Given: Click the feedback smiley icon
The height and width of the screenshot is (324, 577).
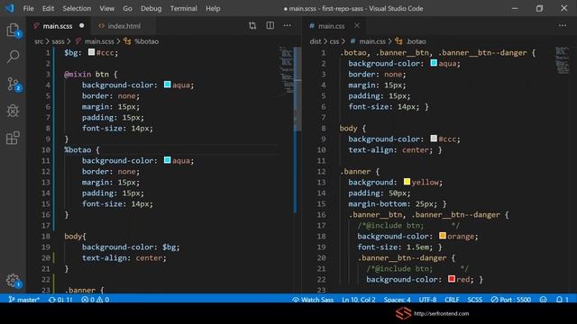Looking at the screenshot, I should click(543, 300).
